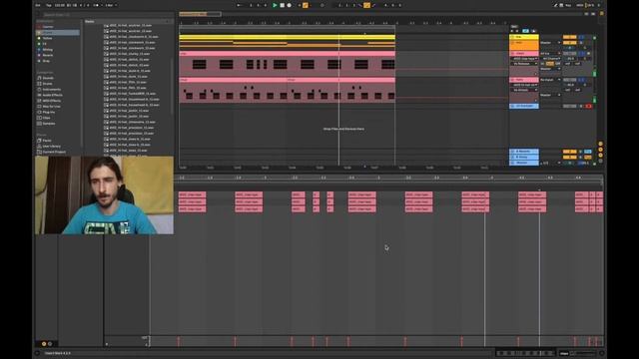Screen dimensions: 639x359
Task: Toggle the blue Follow button above track list
Action: pyautogui.click(x=526, y=31)
